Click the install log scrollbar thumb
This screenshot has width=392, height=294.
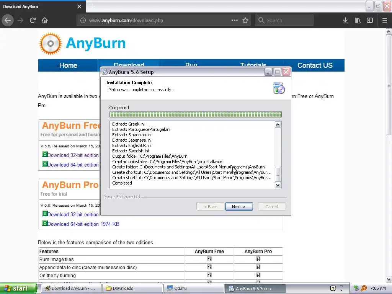[x=278, y=174]
